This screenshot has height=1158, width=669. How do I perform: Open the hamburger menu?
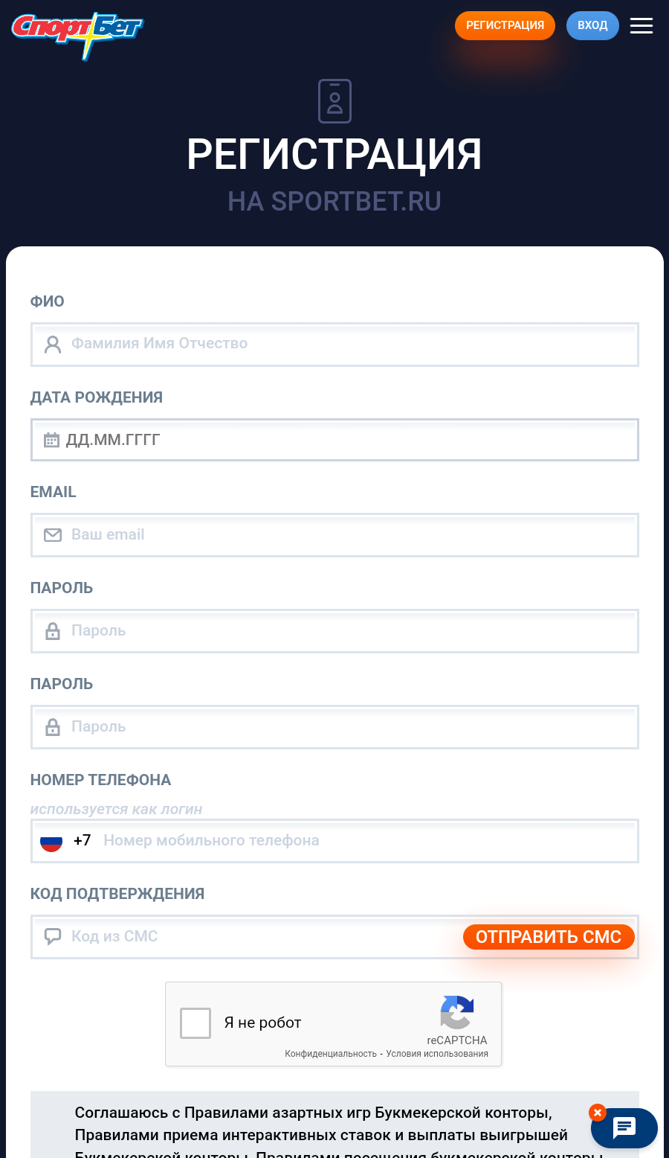[641, 26]
